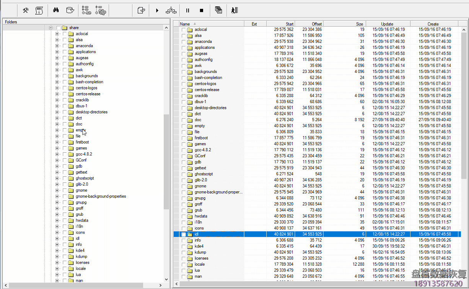This screenshot has height=289, width=469.
Task: Start the scan using the play arrow icon
Action: 158,10
